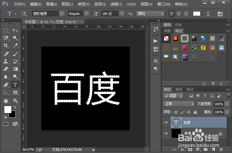Select the Move tool
The height and width of the screenshot is (153, 232).
pos(15,30)
